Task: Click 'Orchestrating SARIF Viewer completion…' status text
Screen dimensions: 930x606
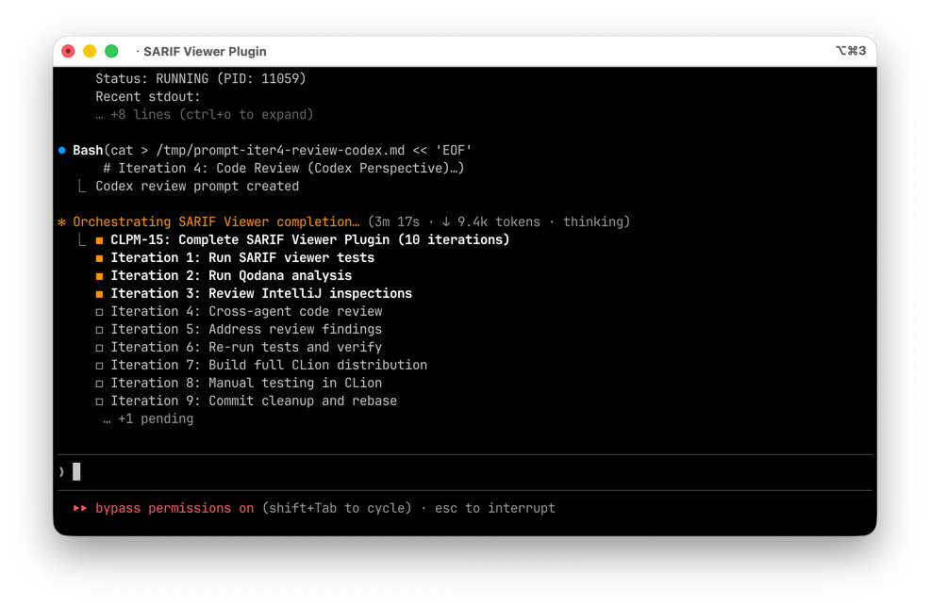Action: 216,222
